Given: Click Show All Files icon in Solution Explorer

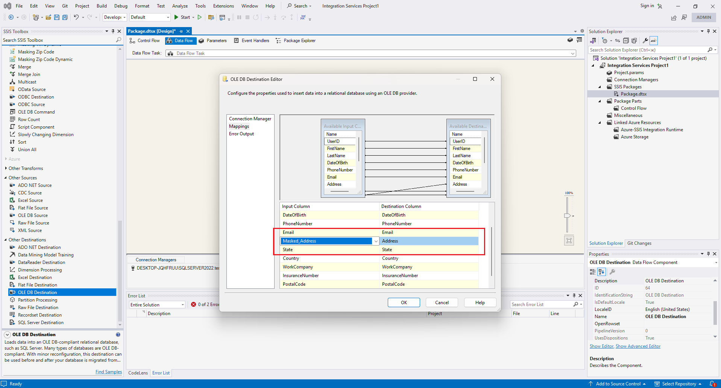Looking at the screenshot, I should tap(634, 41).
